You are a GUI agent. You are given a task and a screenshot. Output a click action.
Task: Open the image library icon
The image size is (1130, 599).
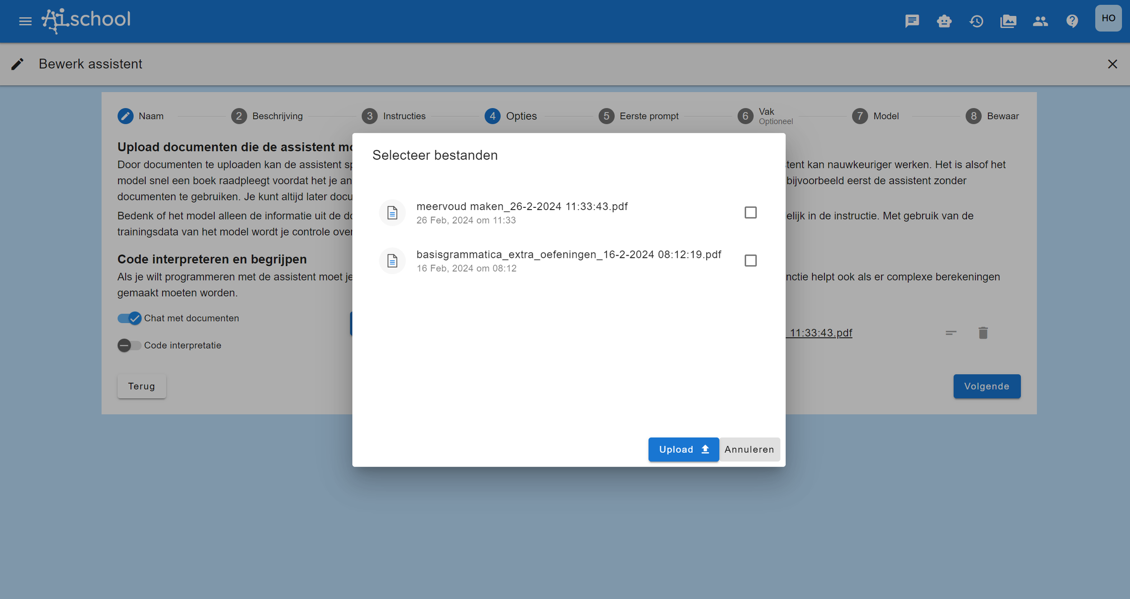1008,21
